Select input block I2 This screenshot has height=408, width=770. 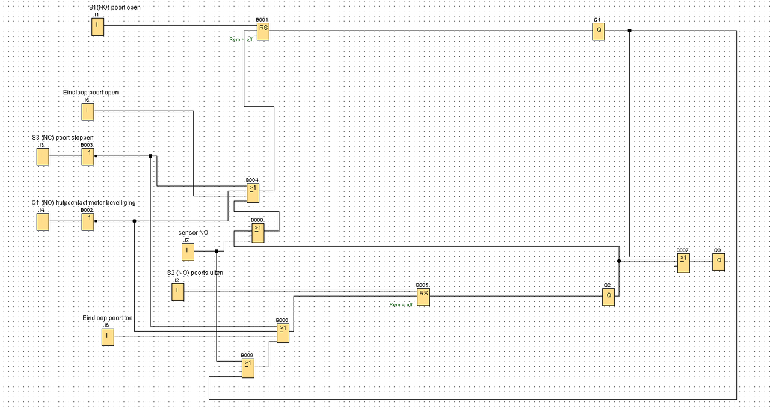[x=177, y=292]
